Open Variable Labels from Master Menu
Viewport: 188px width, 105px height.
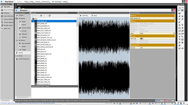[x=7, y=25]
